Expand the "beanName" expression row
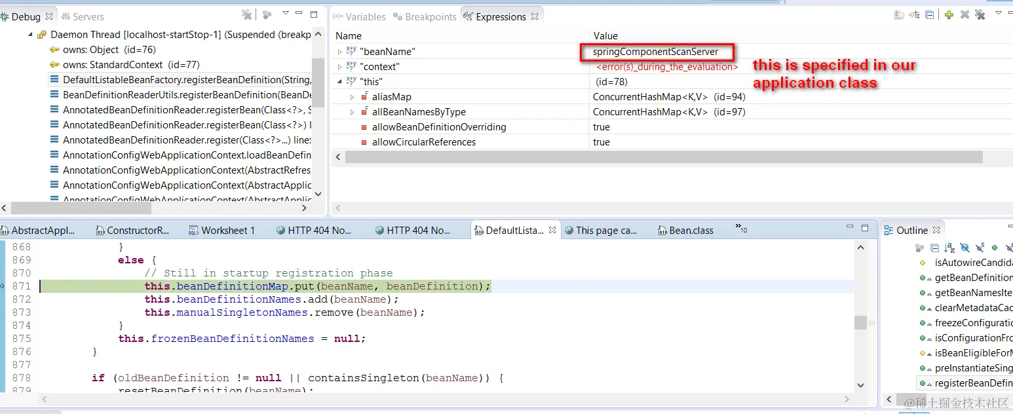The height and width of the screenshot is (414, 1013). coord(339,52)
